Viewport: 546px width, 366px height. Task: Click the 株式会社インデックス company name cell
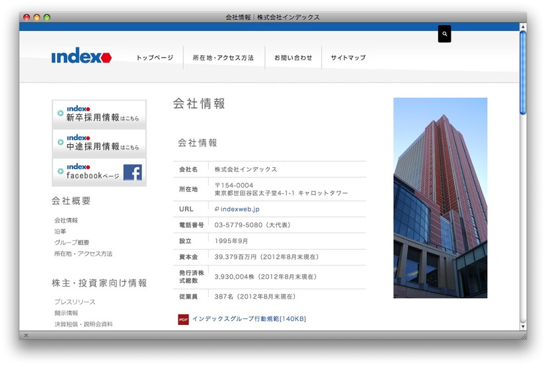tap(245, 169)
